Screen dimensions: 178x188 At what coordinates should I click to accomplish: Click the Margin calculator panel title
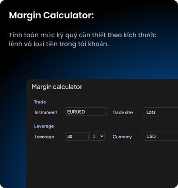(57, 87)
